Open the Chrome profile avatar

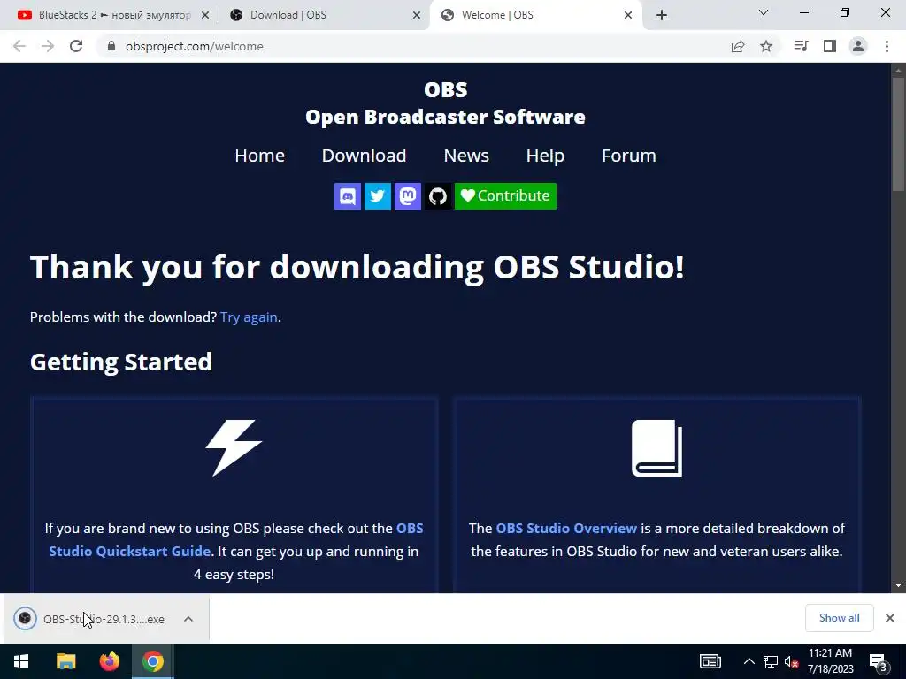pyautogui.click(x=858, y=46)
